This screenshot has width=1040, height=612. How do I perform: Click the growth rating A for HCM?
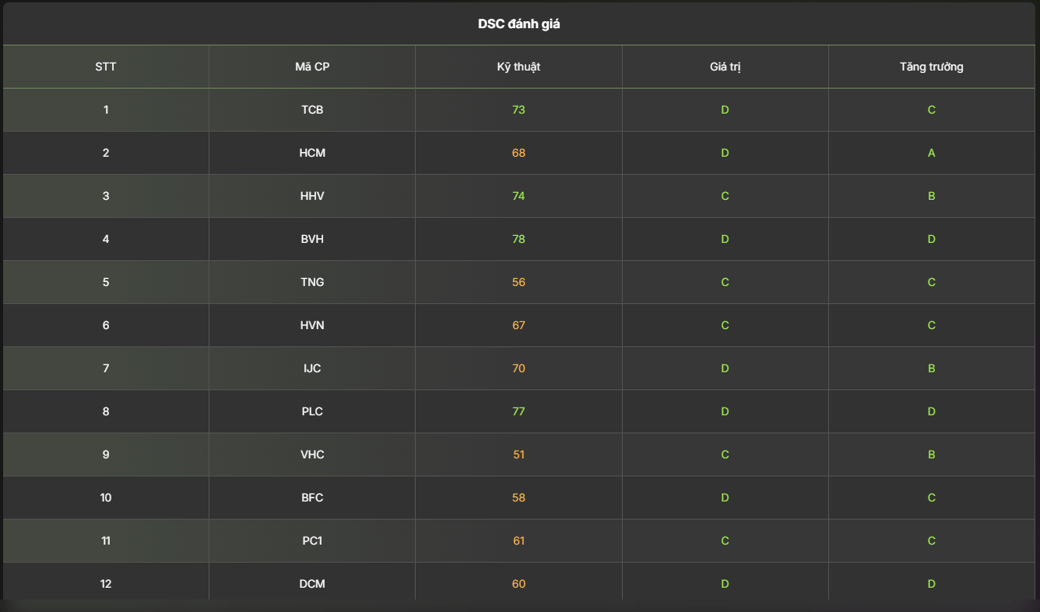point(931,153)
